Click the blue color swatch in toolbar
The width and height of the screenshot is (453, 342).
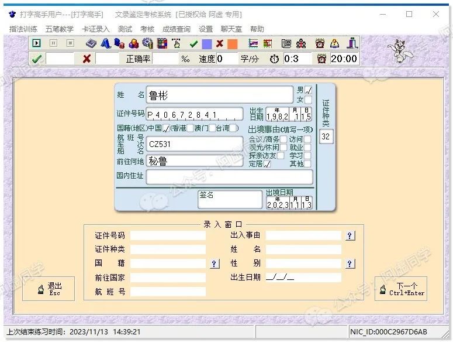207,44
